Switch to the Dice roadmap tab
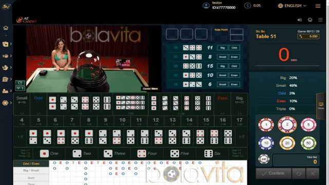The image size is (329, 185). click(31, 183)
